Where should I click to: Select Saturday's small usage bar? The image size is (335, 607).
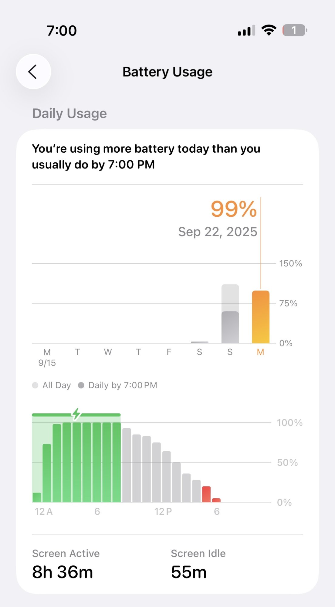point(199,342)
